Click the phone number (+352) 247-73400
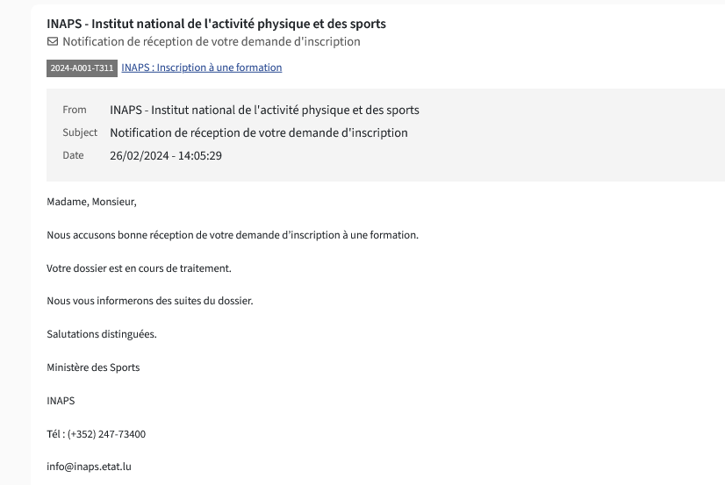This screenshot has height=485, width=725. [x=106, y=434]
